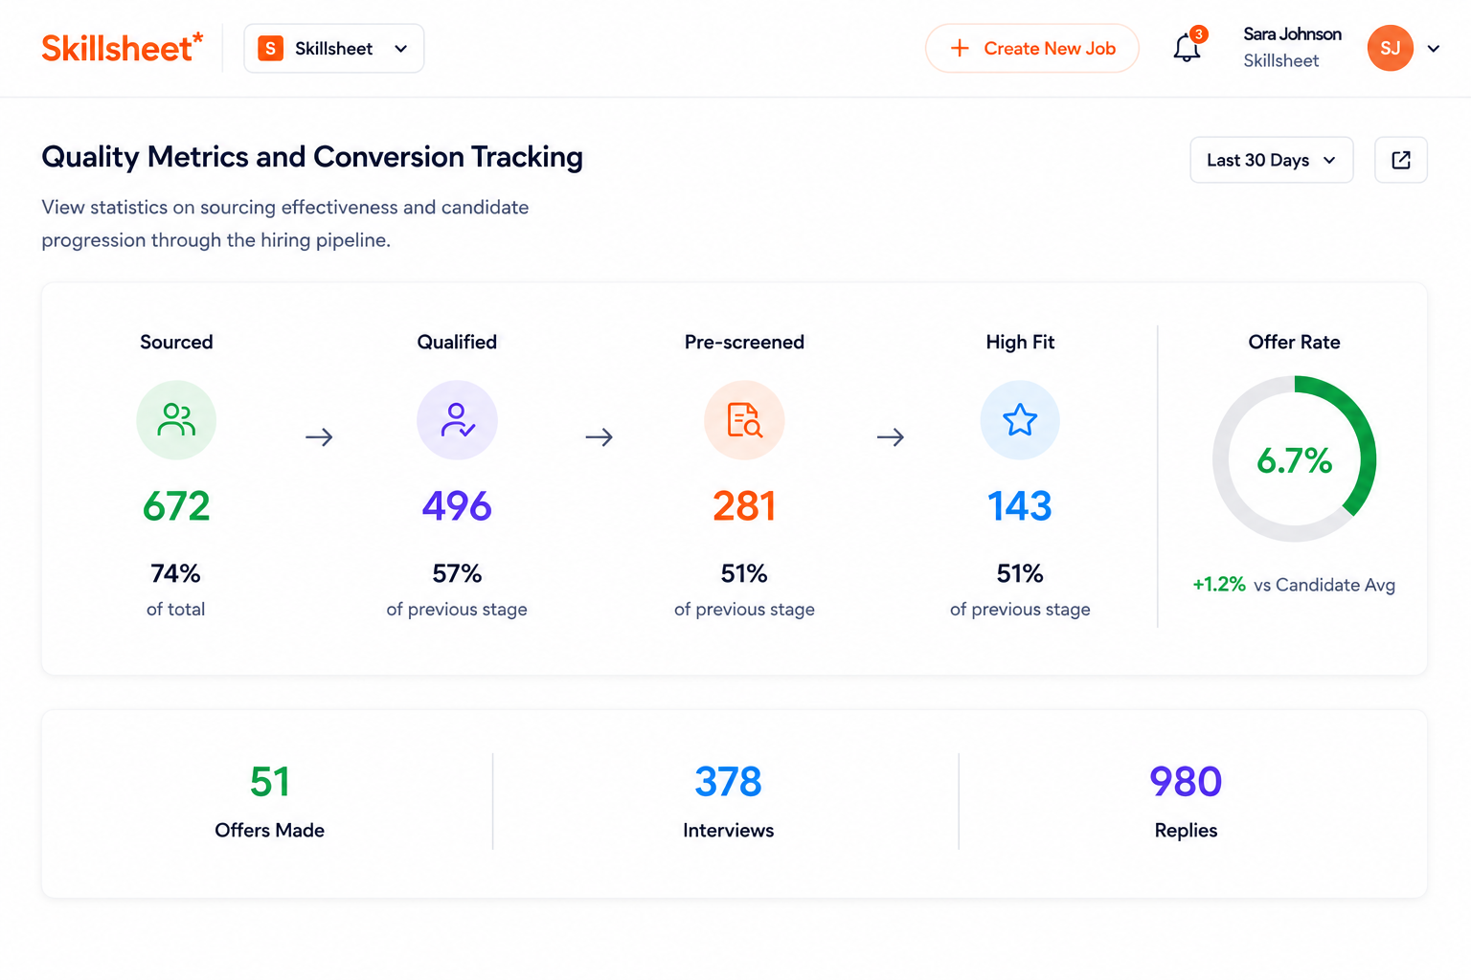Click the +1.2% vs Candidate Avg text

1293,585
